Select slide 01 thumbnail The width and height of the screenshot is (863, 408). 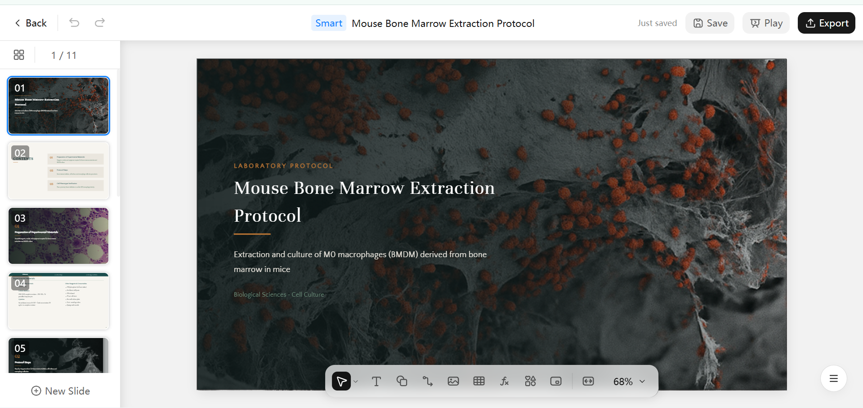[x=58, y=105]
